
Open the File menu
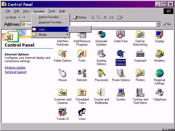coord(8,11)
